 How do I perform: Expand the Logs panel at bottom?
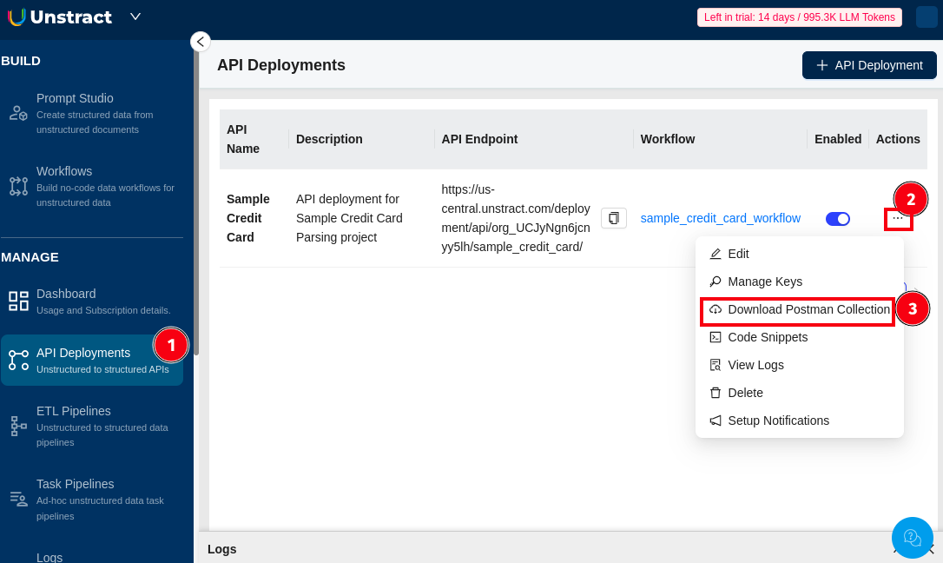pyautogui.click(x=897, y=549)
